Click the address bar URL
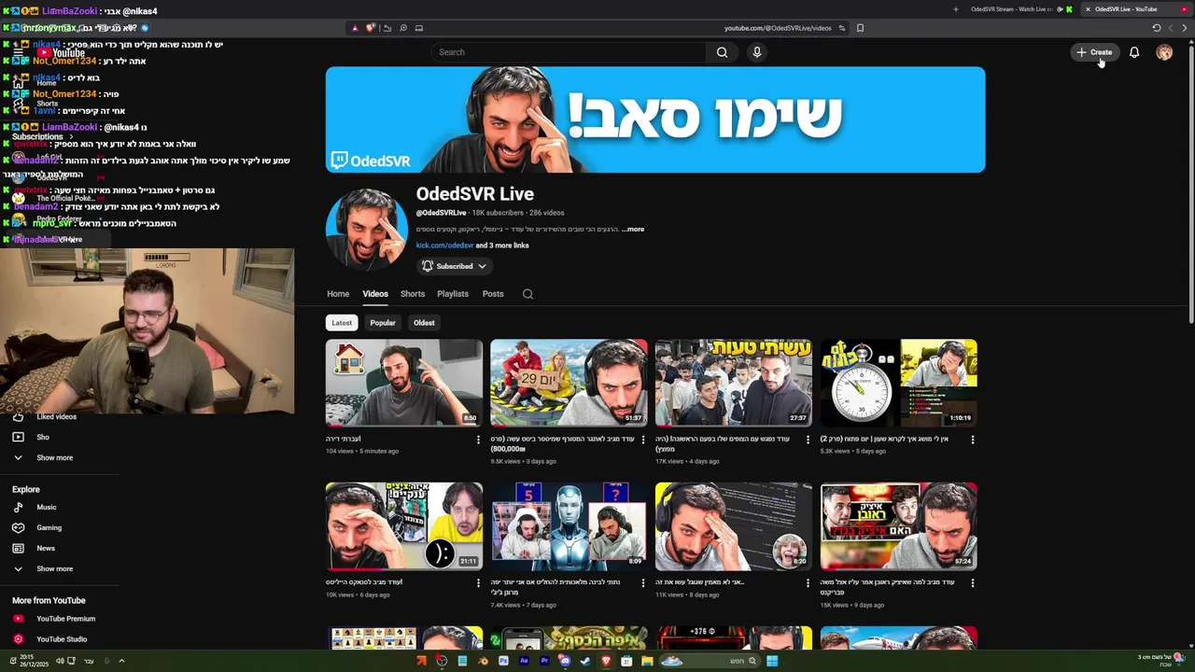Viewport: 1195px width, 672px height. tap(778, 28)
